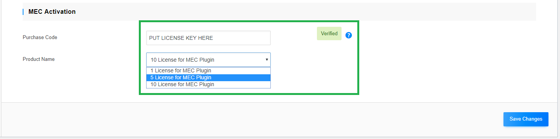Choose the last license option in dropdown list
Viewport: 560px width, 139px height.
(x=208, y=84)
